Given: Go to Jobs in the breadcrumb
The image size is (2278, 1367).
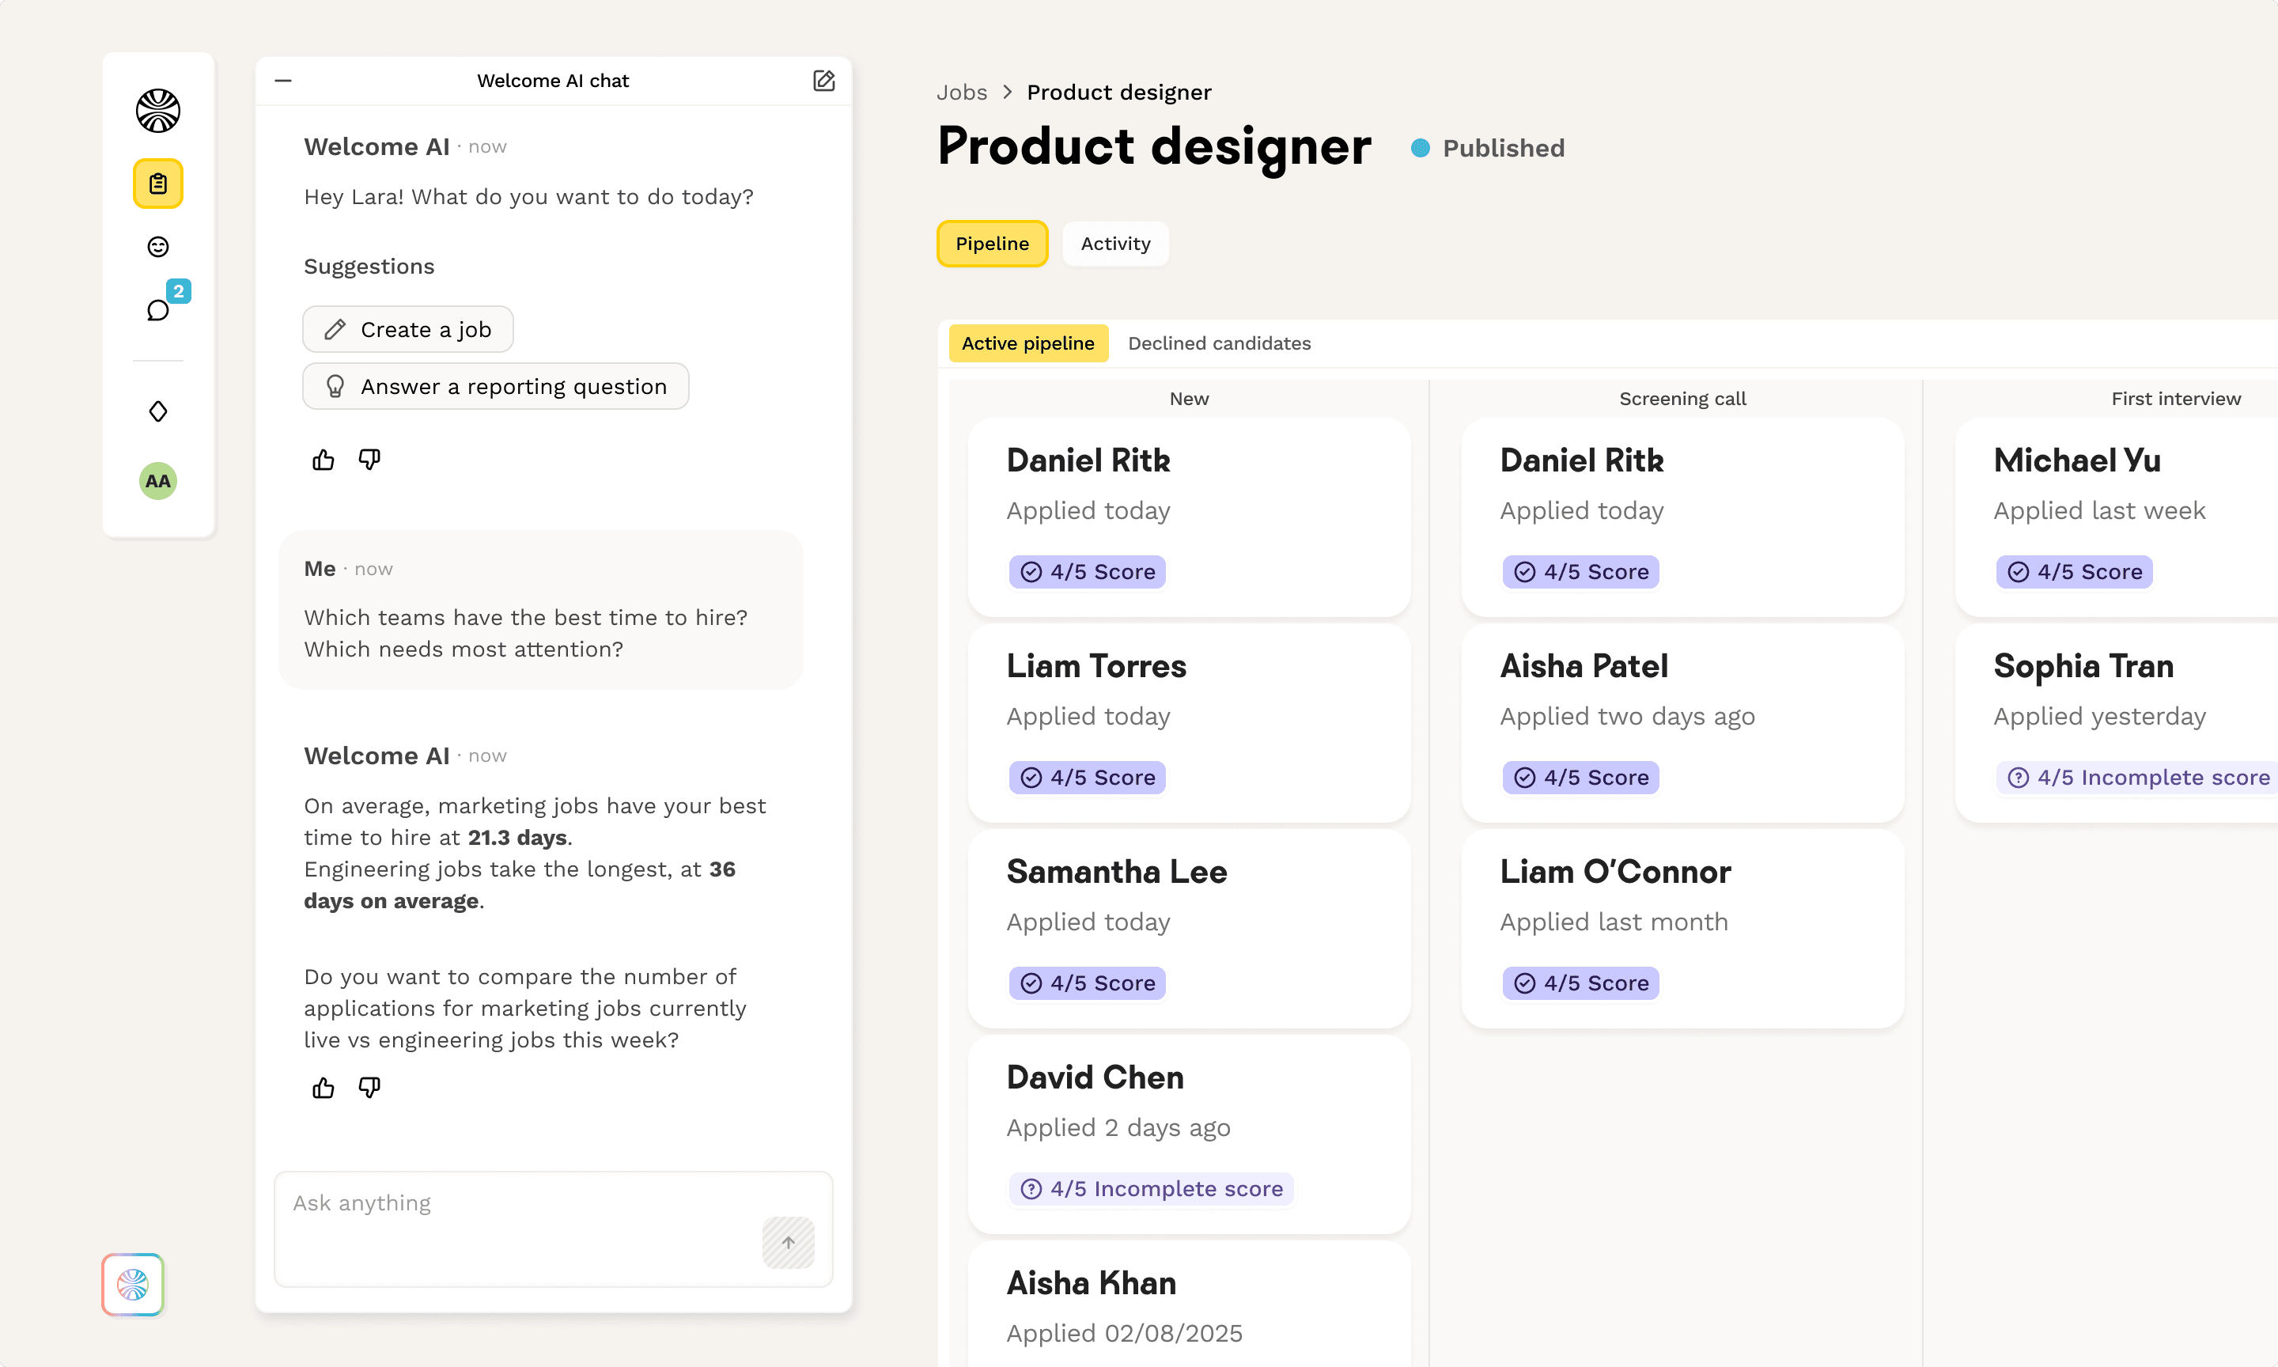Looking at the screenshot, I should [x=960, y=92].
